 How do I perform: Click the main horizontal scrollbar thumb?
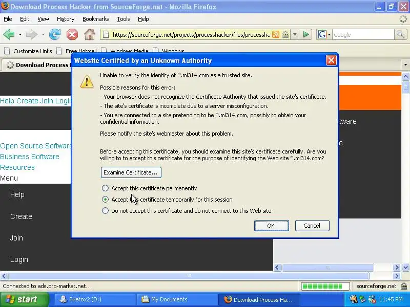tap(189, 276)
